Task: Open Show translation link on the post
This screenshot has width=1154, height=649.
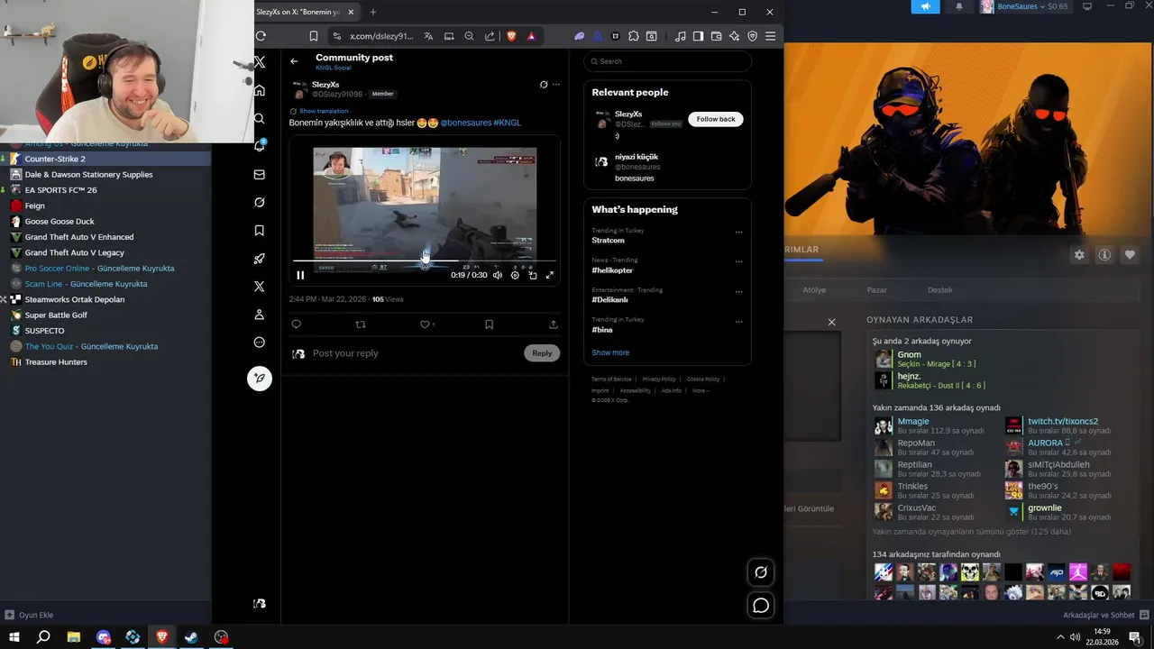Action: [323, 111]
